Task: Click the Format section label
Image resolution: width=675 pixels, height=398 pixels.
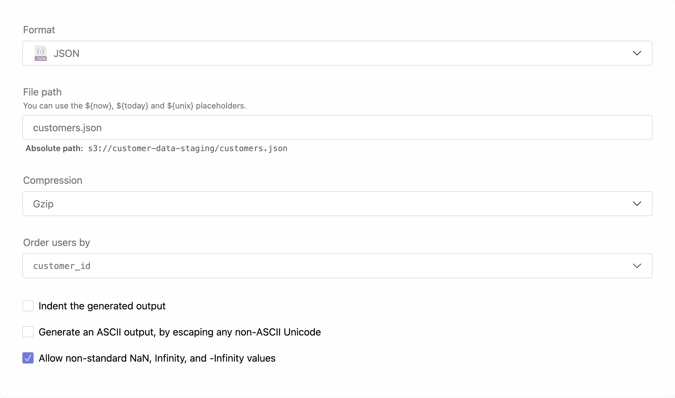Action: click(x=39, y=30)
